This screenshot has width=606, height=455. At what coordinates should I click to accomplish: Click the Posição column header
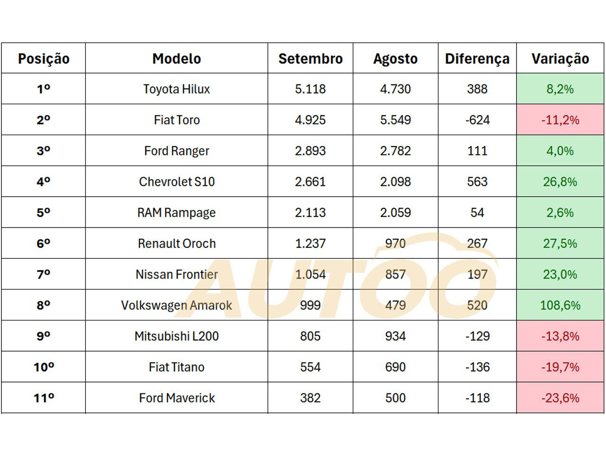click(x=44, y=58)
